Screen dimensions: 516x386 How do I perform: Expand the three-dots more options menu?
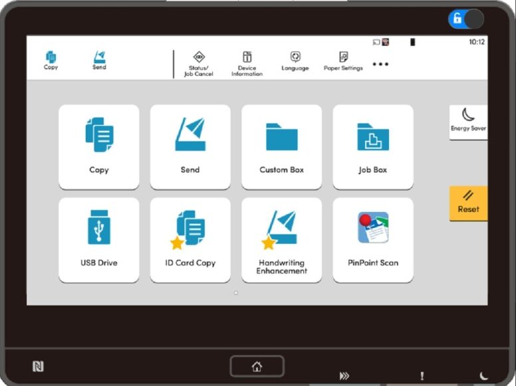380,64
